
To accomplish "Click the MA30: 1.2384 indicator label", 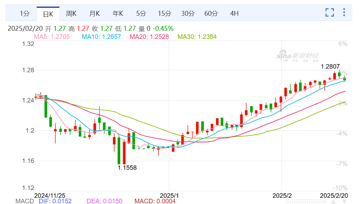I will 197,36.
